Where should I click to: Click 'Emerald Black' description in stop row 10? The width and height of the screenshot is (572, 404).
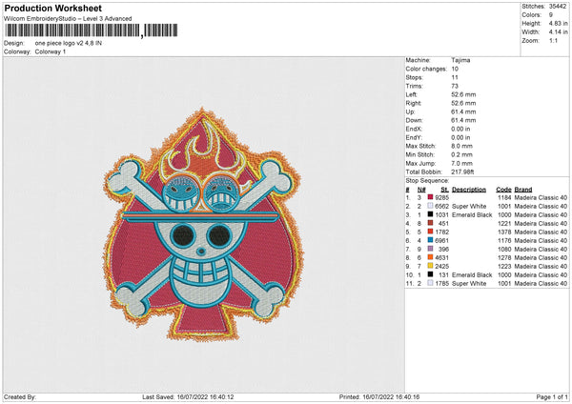pos(472,274)
